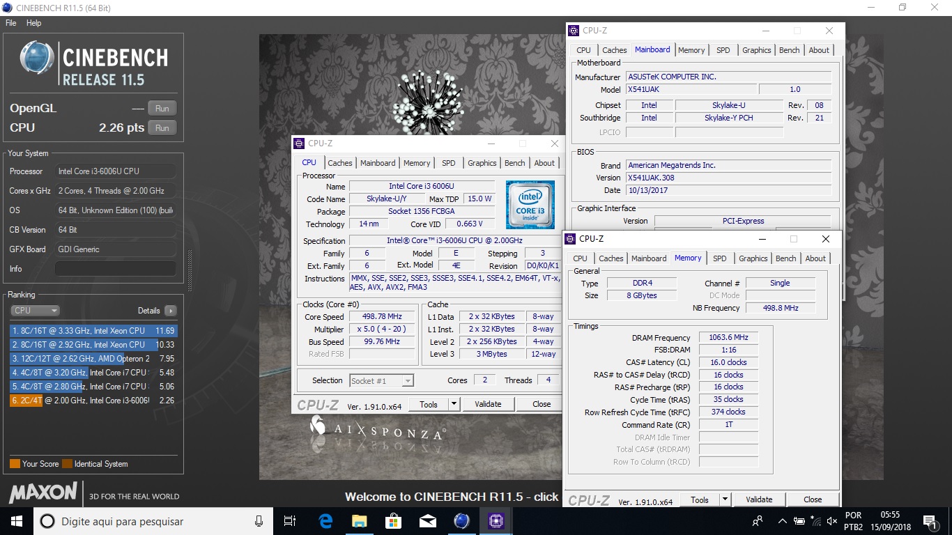
Task: Click the Close button in the Memory window
Action: (813, 499)
